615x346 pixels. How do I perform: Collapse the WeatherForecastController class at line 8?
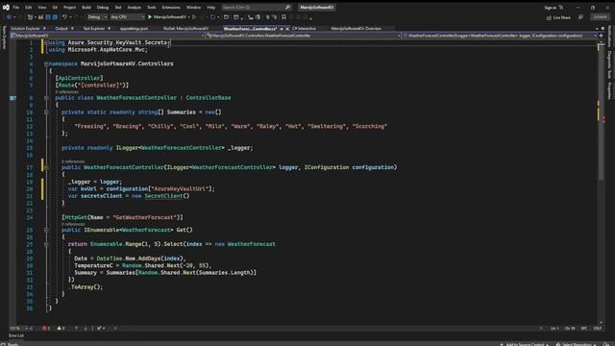pos(46,98)
